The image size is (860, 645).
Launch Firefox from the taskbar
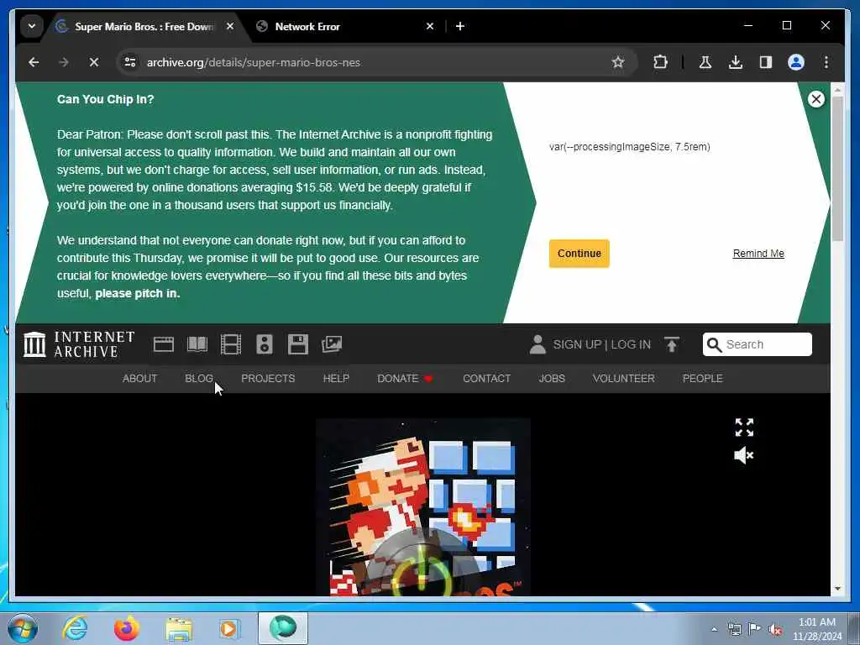tap(127, 628)
